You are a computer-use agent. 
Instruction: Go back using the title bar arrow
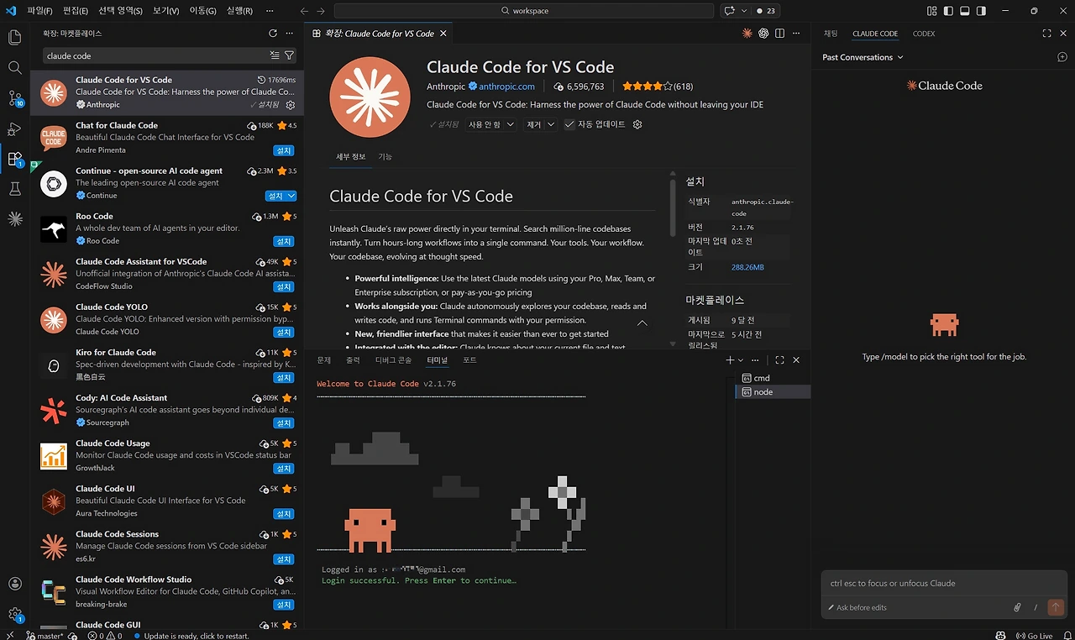(x=304, y=11)
